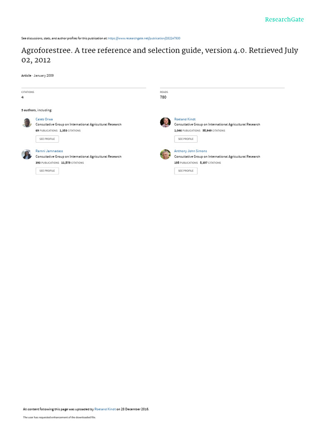This screenshot has height=427, width=320.
Task: View profile button under Caleb Orwa
Action: tap(47, 139)
